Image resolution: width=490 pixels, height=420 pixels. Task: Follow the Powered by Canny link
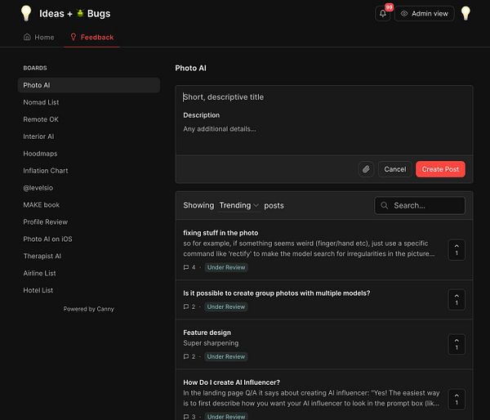[89, 309]
